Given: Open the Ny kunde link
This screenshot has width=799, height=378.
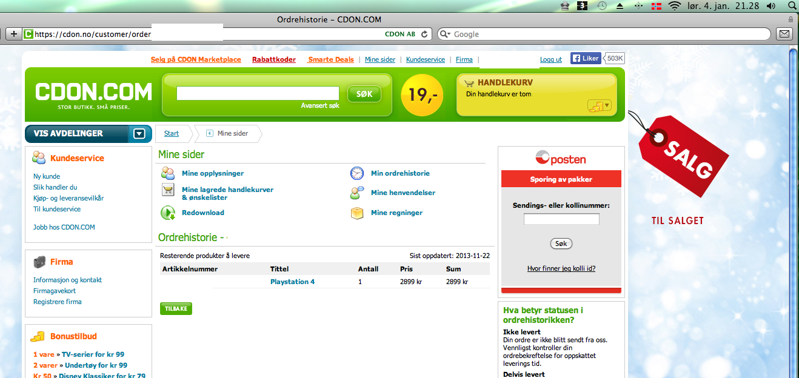Looking at the screenshot, I should tap(47, 176).
